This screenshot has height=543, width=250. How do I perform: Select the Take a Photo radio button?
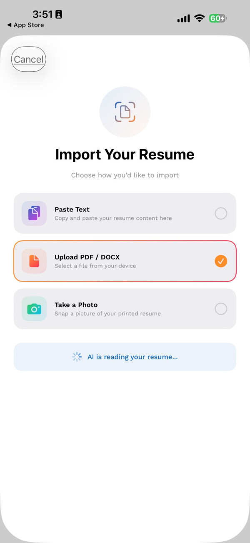click(x=221, y=309)
